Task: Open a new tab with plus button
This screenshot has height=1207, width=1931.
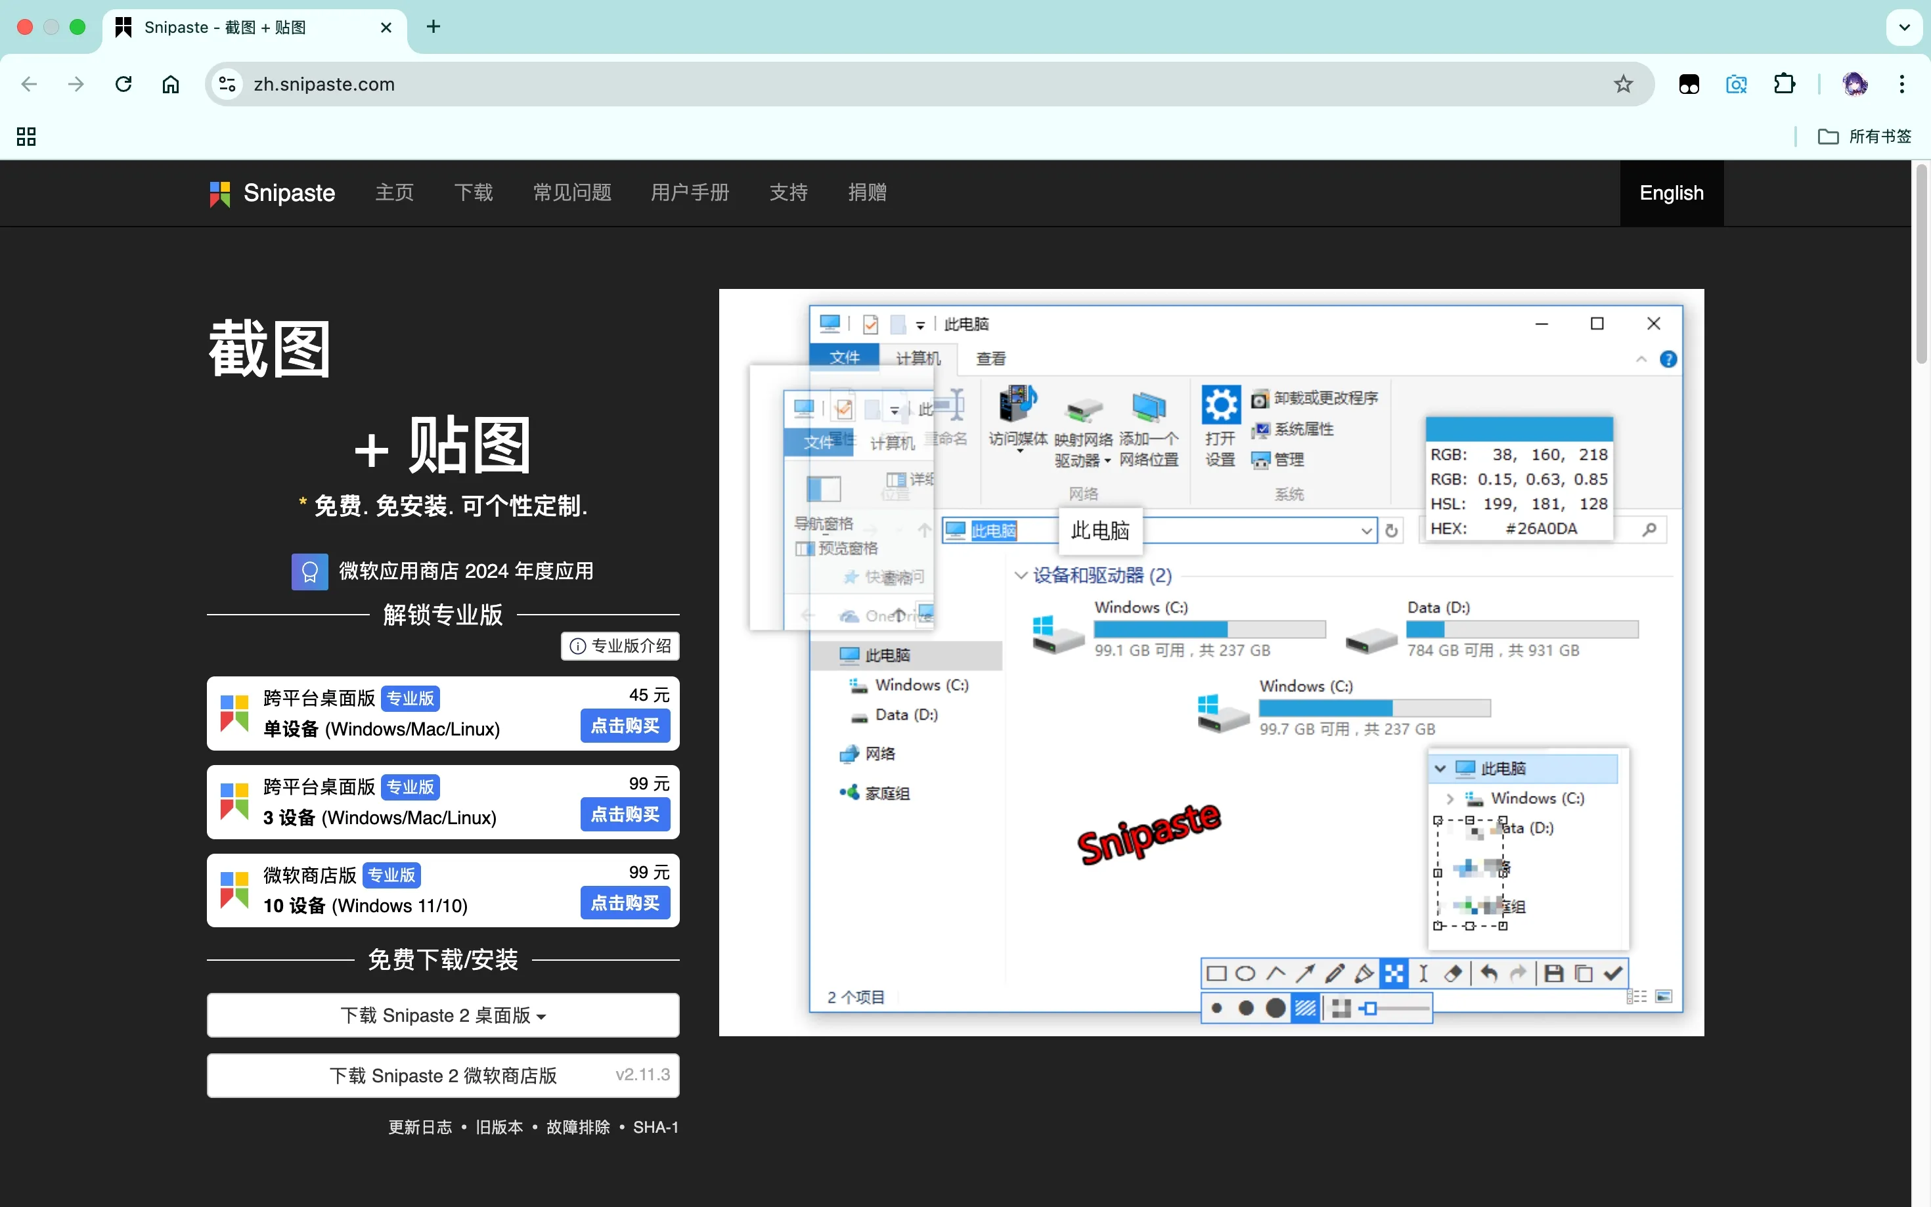Action: pyautogui.click(x=433, y=27)
